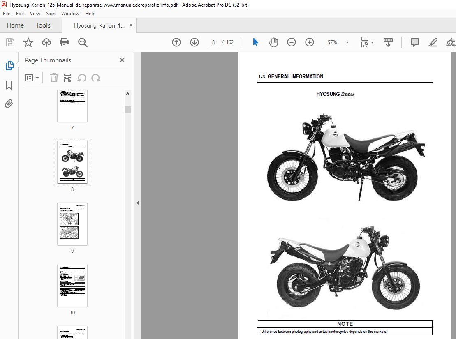Open the View menu
The height and width of the screenshot is (339, 456).
[x=35, y=13]
